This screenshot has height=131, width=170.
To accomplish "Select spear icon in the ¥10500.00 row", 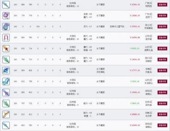I will (6, 4).
